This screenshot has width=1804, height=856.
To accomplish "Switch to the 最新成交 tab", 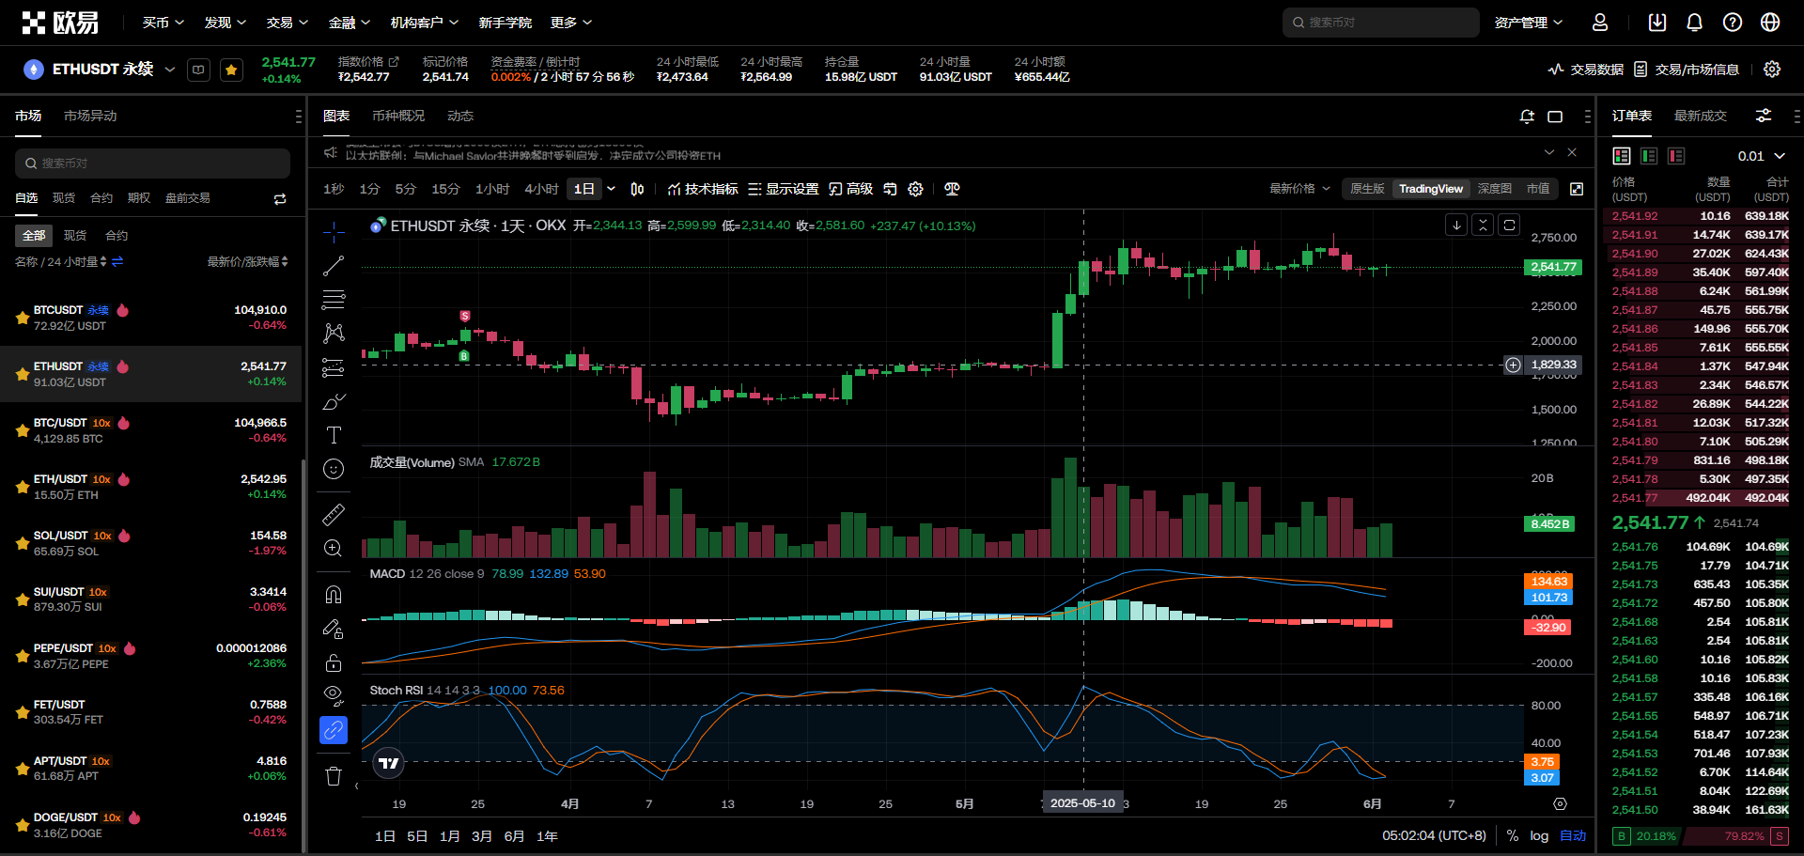I will click(1700, 116).
